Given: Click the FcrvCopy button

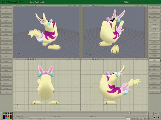Looking at the screenshot, I should (x=6, y=48).
